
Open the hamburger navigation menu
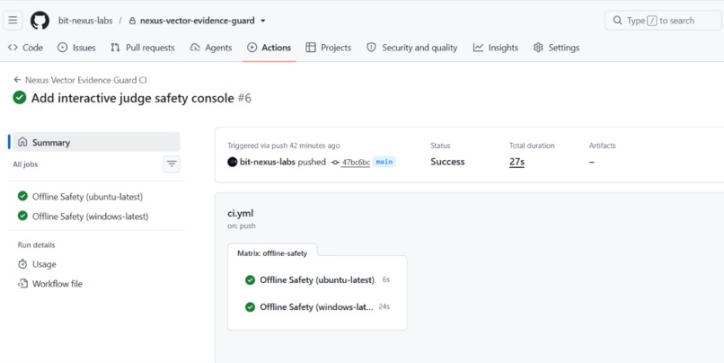[x=13, y=21]
